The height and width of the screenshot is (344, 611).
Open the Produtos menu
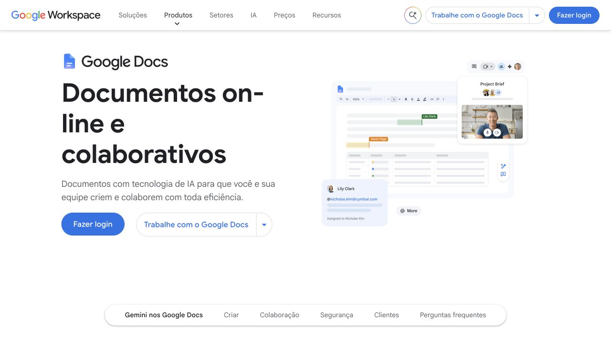coord(178,15)
